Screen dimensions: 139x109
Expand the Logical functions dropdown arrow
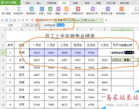point(61,14)
